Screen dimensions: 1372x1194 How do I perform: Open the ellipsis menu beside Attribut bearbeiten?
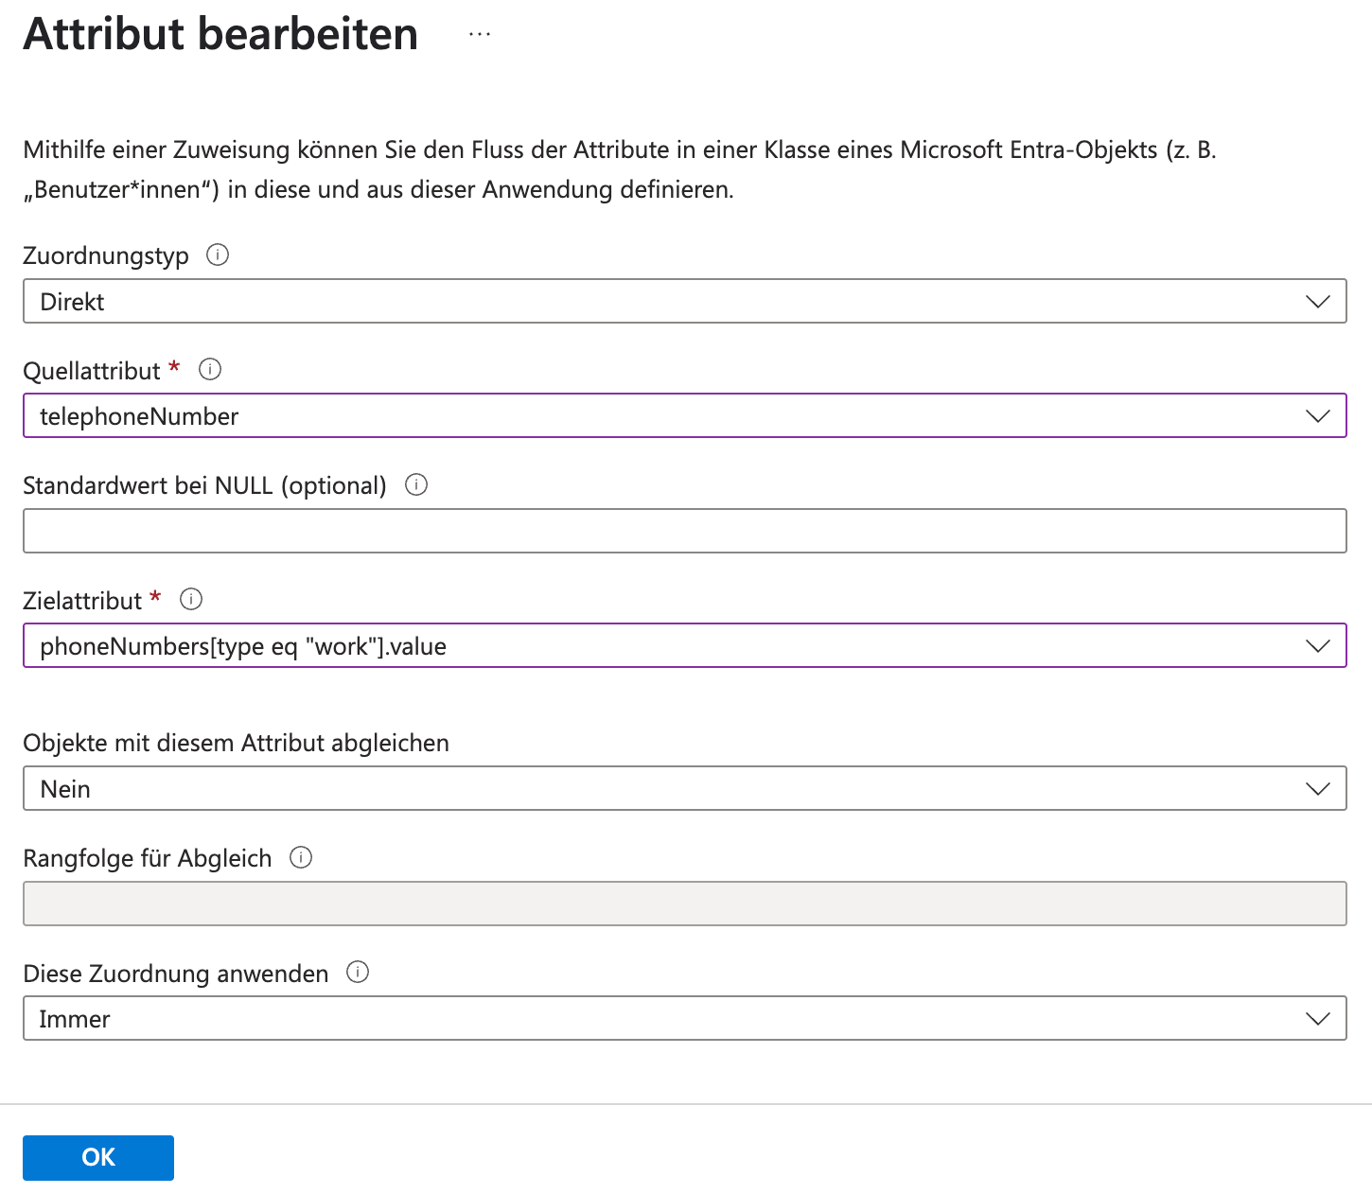[x=480, y=35]
